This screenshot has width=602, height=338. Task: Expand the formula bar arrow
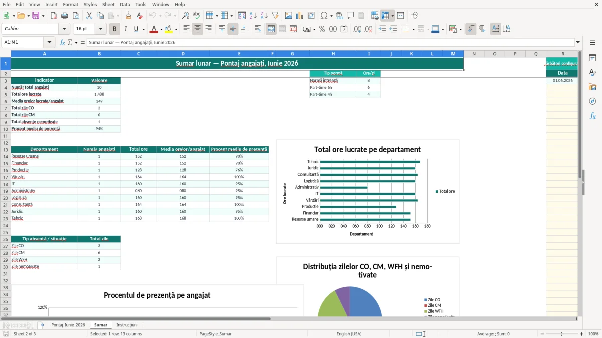click(x=578, y=42)
